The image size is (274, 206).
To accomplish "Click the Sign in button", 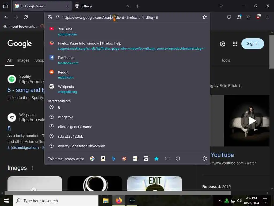I will click(253, 44).
